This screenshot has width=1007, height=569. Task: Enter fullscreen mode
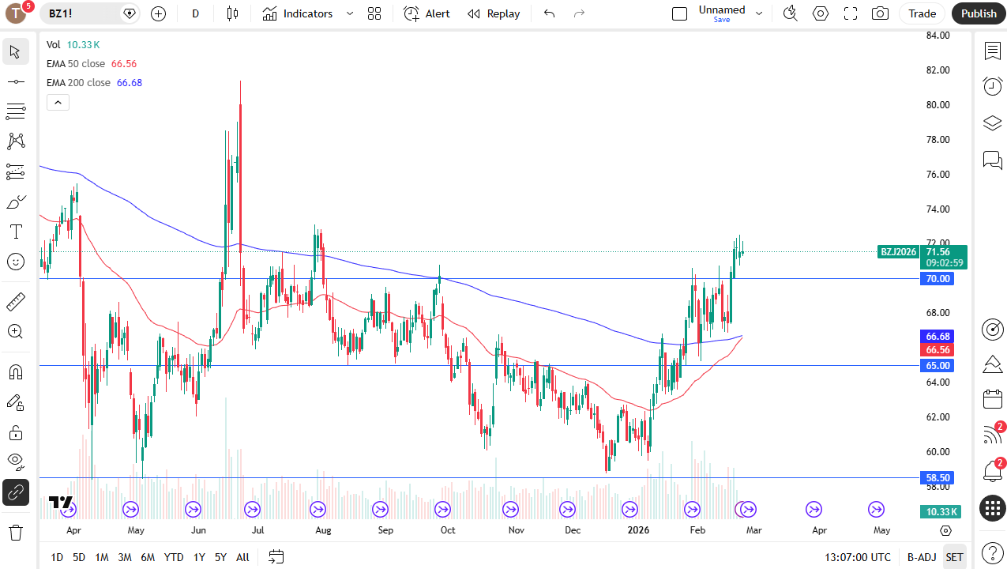click(851, 13)
